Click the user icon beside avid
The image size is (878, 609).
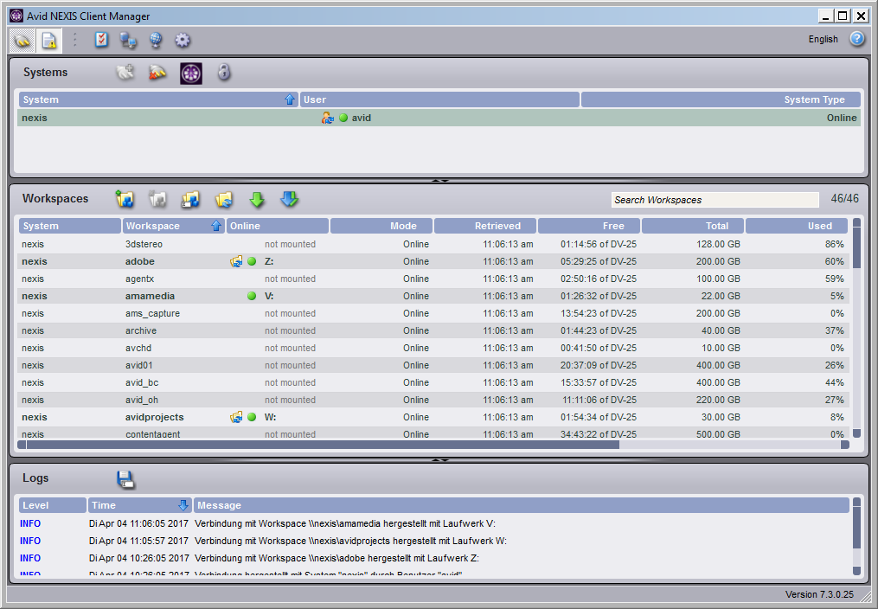pos(328,118)
